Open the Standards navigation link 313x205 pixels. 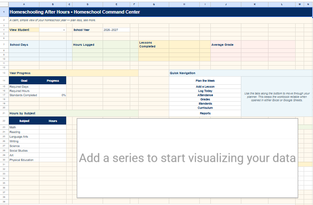tap(205, 103)
